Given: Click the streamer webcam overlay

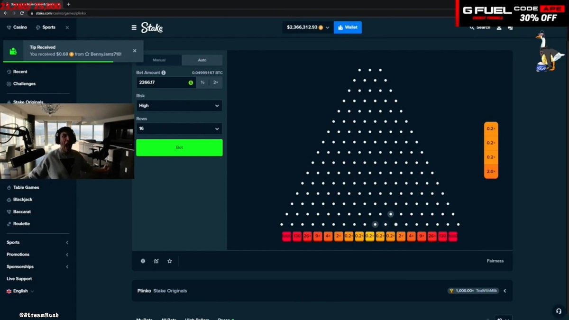Looking at the screenshot, I should [x=67, y=142].
